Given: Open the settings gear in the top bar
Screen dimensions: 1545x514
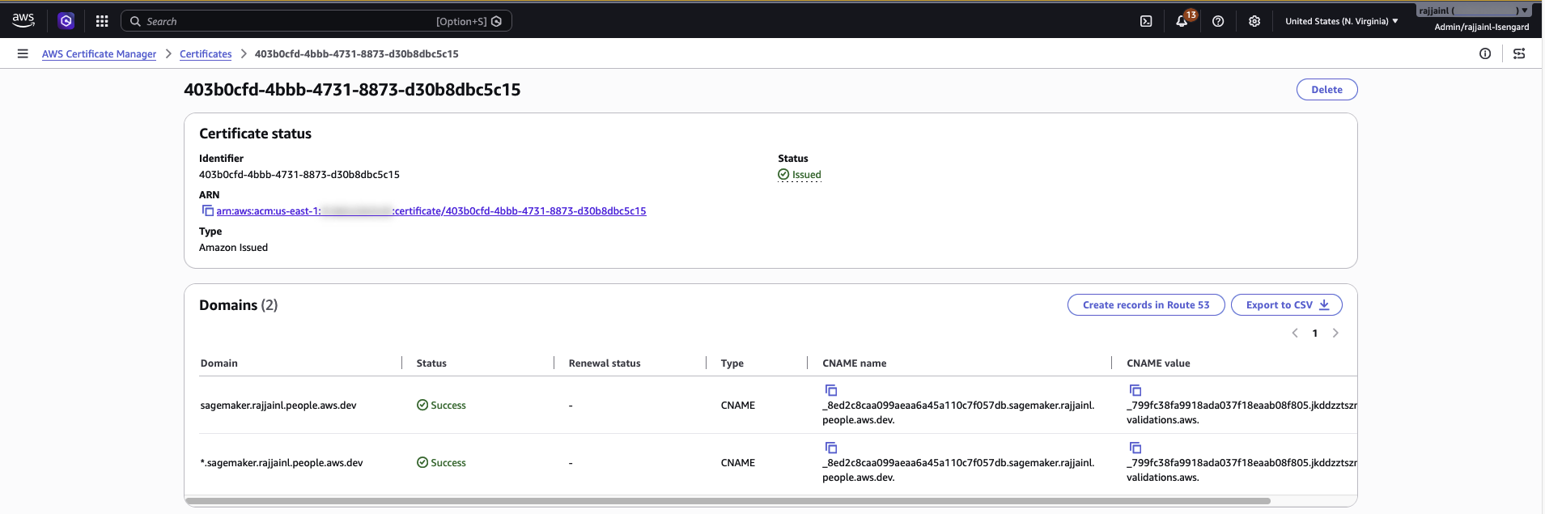Looking at the screenshot, I should [1254, 21].
